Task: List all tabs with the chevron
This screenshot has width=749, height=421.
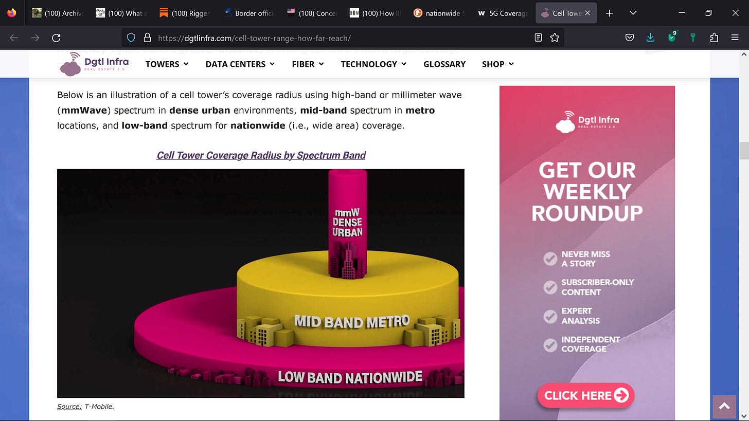Action: click(x=633, y=13)
